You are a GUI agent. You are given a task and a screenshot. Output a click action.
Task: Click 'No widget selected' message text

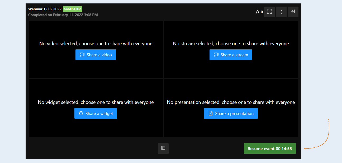96,102
